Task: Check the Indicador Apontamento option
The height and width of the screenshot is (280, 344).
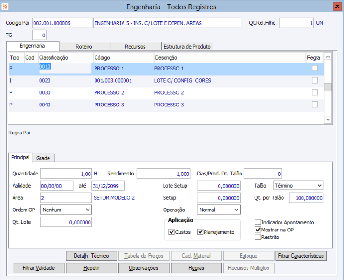Action: click(258, 223)
